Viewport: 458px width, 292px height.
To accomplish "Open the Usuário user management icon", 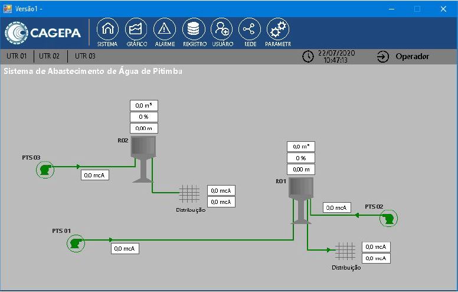I will (x=223, y=30).
